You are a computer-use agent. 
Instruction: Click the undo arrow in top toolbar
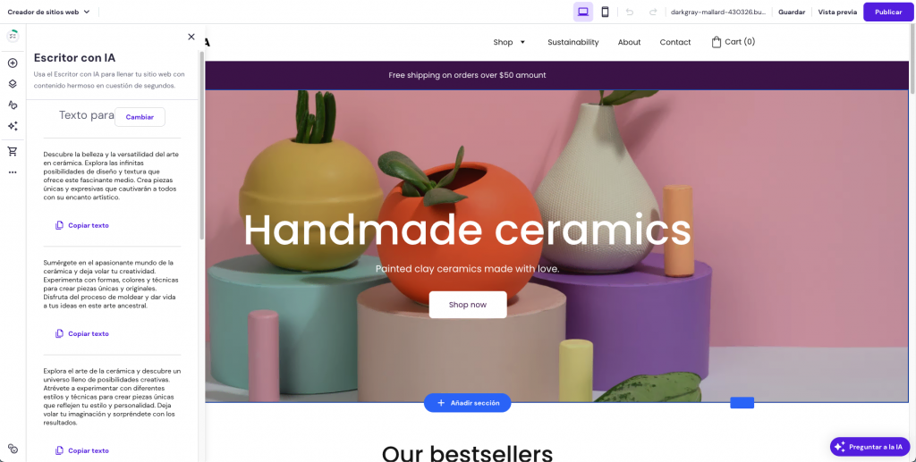click(x=630, y=12)
